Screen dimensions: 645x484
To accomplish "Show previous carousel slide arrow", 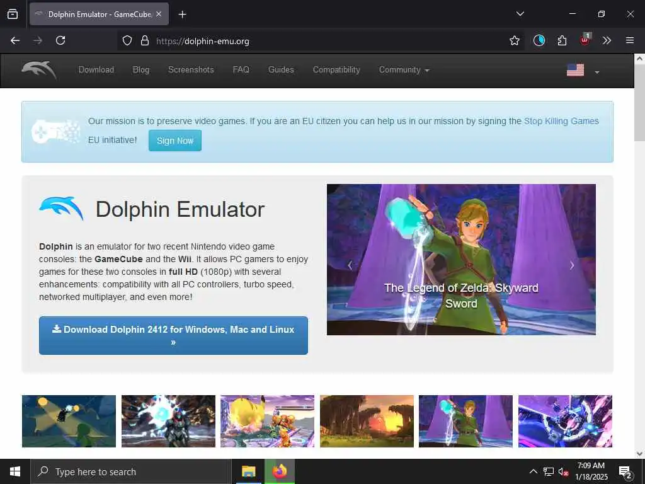I will (x=350, y=265).
